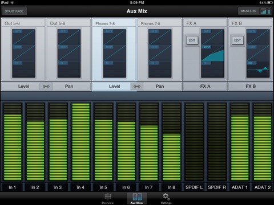Open the Settings gear tab
Screen dimensions: 274x205
[x=166, y=199]
